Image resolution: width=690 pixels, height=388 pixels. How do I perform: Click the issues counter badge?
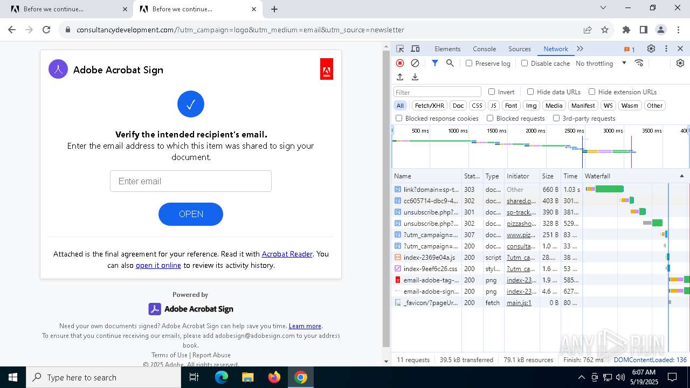tap(630, 49)
